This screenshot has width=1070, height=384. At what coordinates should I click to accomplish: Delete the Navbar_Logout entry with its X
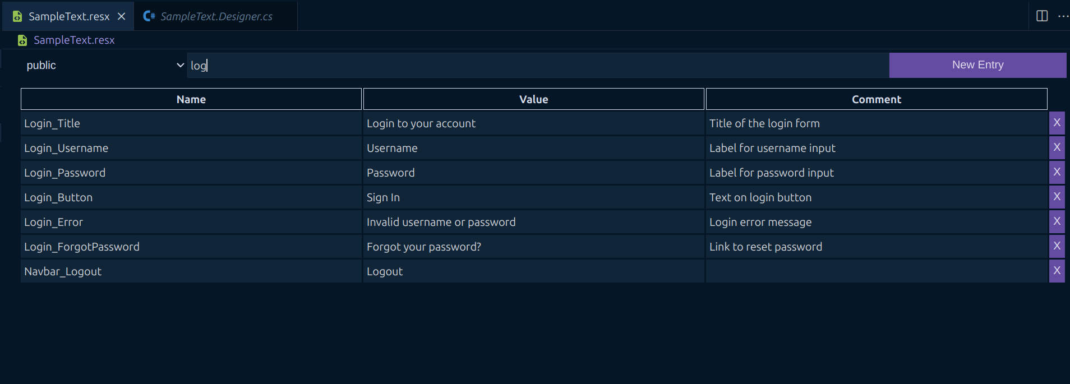tap(1057, 271)
